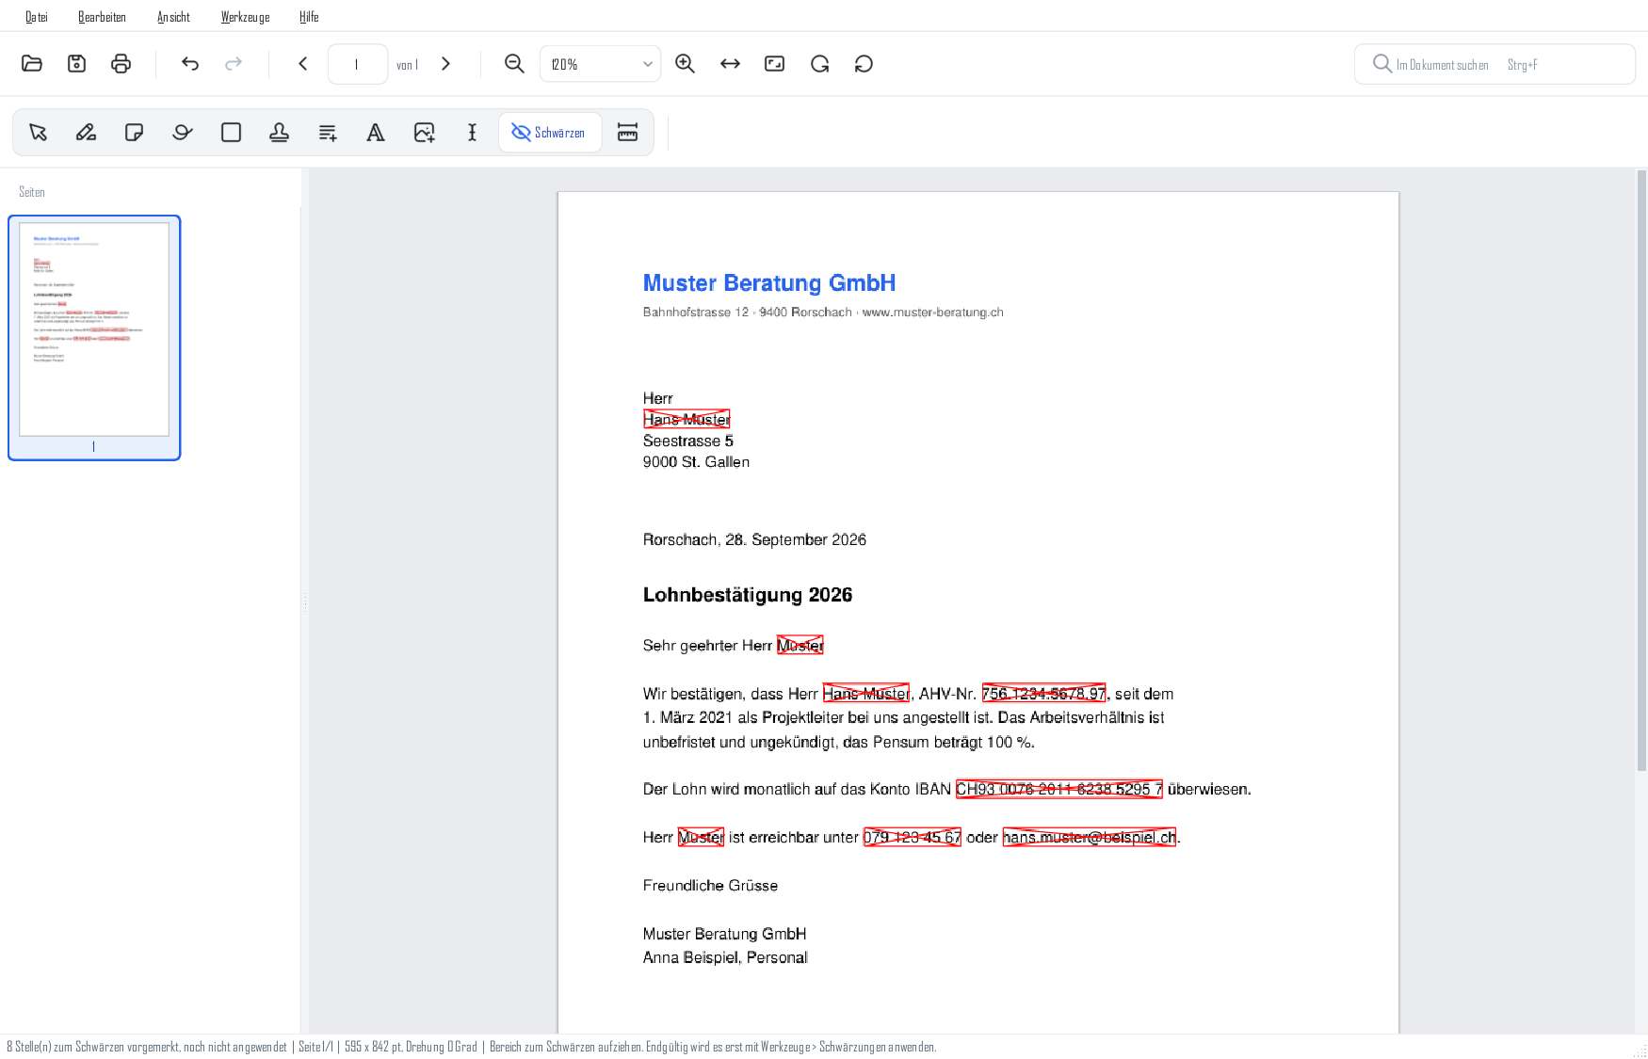The height and width of the screenshot is (1059, 1648).
Task: Open the Hilfe menu
Action: [310, 17]
